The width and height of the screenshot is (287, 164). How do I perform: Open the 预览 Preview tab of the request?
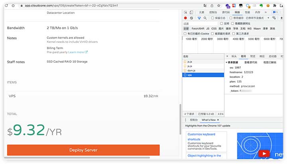point(253,56)
